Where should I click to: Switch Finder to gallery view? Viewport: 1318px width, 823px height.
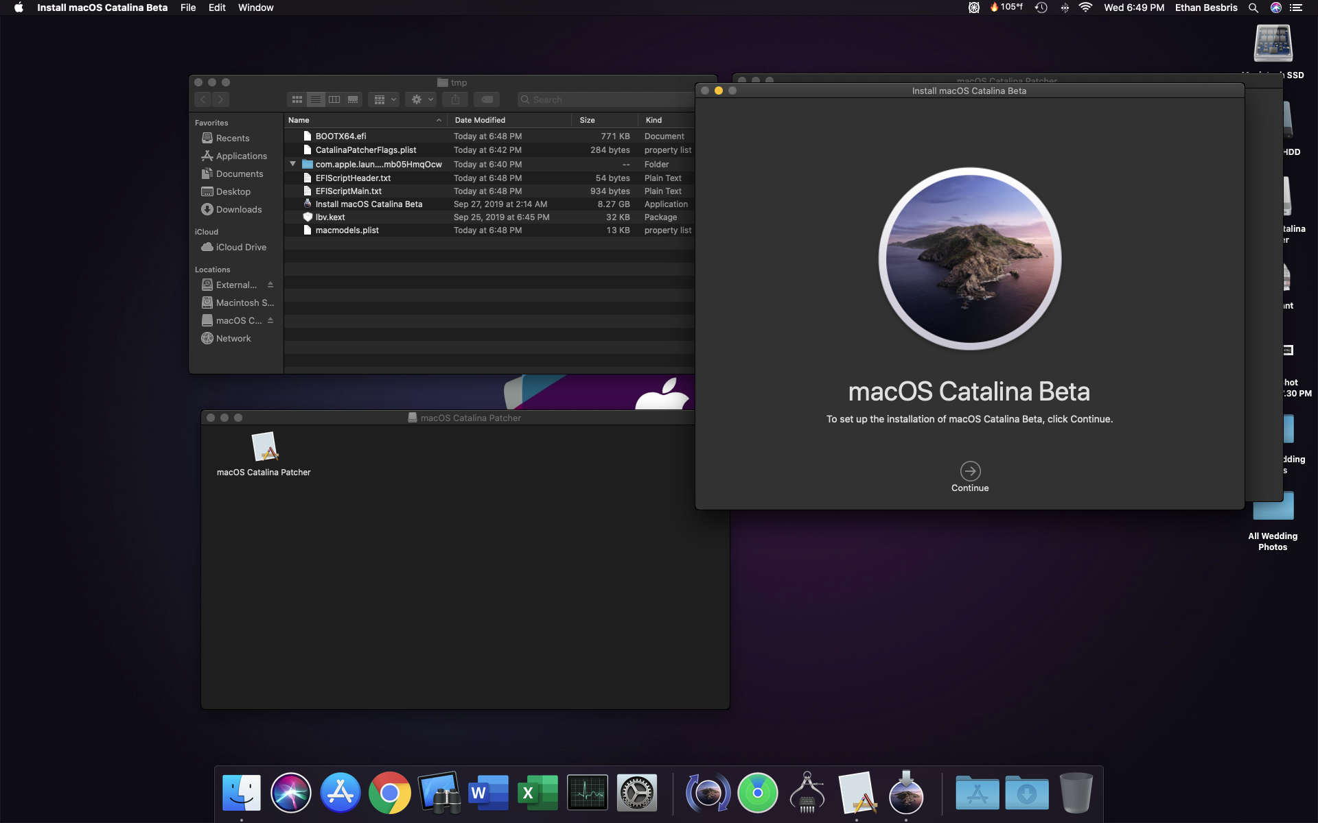pos(353,99)
